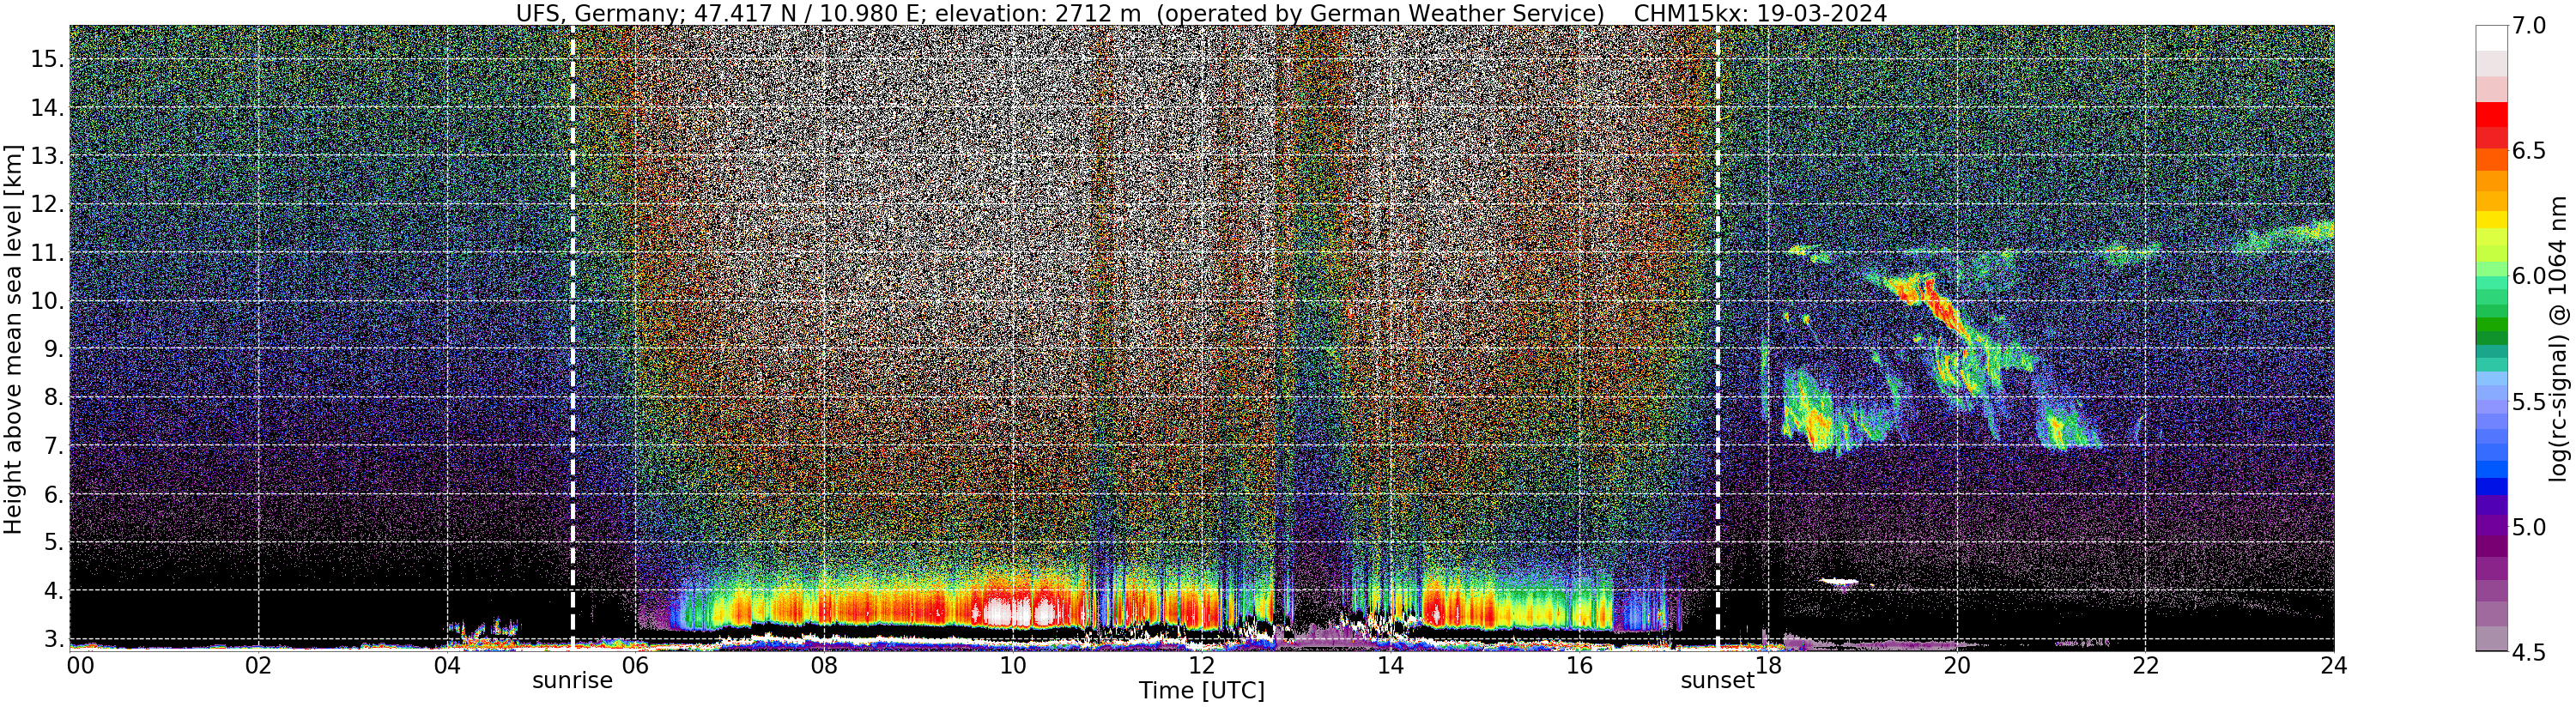The height and width of the screenshot is (707, 2576).
Task: Click the dashed sunrise marker line
Action: point(572,337)
